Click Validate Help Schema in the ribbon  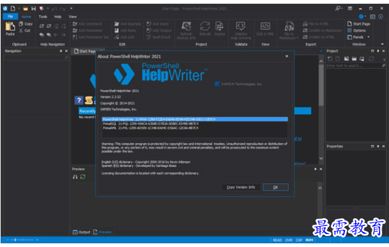point(240,30)
